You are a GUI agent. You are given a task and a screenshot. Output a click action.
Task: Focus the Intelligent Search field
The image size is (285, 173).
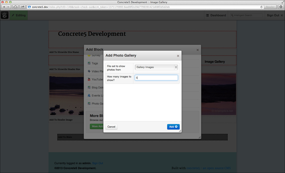tap(247, 15)
